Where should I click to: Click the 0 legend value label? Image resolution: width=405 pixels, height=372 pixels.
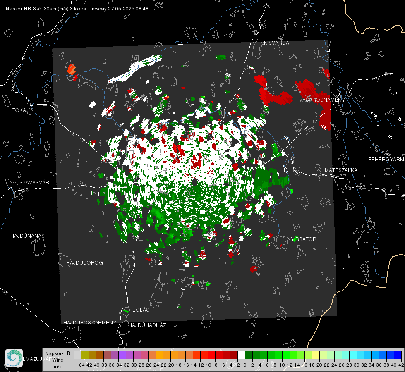245,365
